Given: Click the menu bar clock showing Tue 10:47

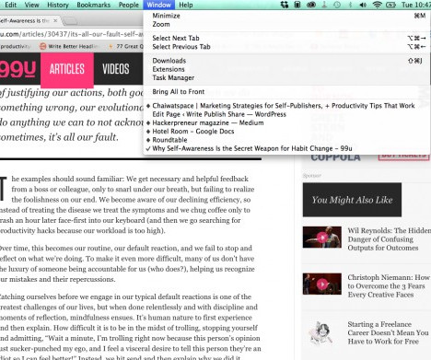Looking at the screenshot, I should pyautogui.click(x=416, y=5).
